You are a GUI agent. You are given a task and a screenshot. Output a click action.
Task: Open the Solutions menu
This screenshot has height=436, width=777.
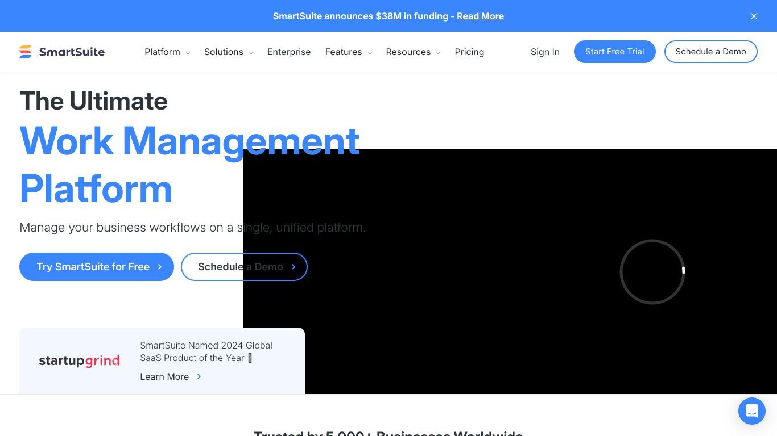click(x=224, y=52)
